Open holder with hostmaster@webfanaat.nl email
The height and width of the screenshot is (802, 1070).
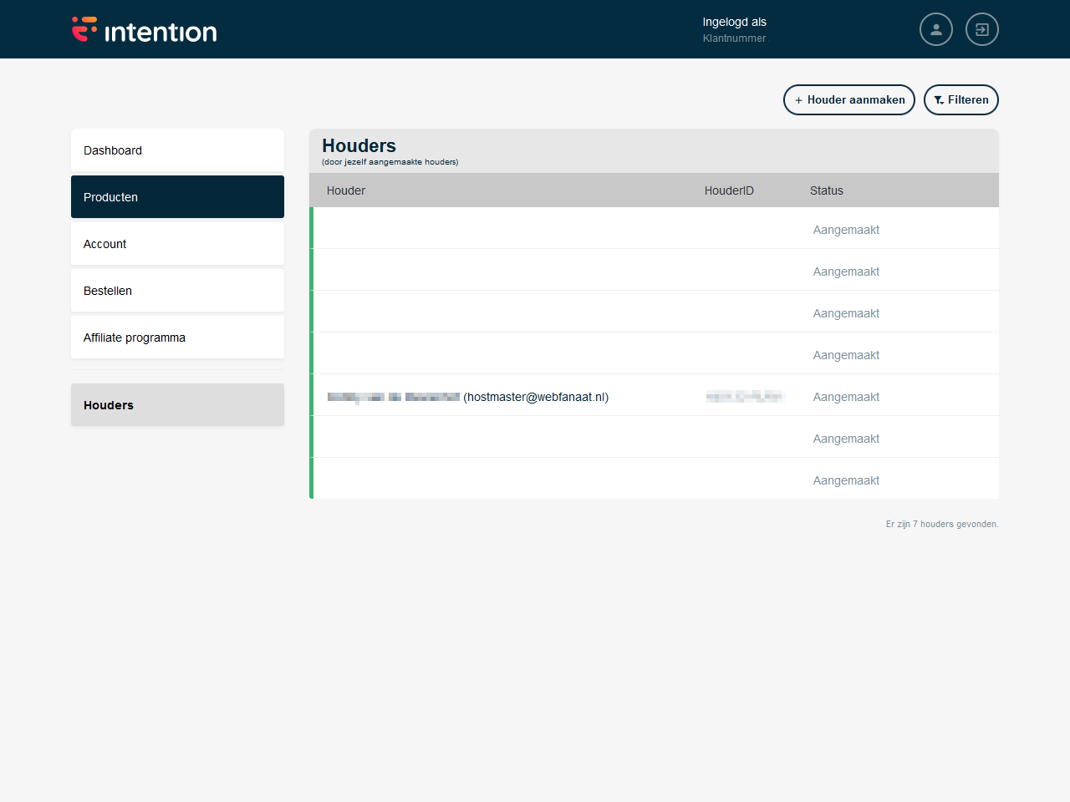pyautogui.click(x=535, y=397)
